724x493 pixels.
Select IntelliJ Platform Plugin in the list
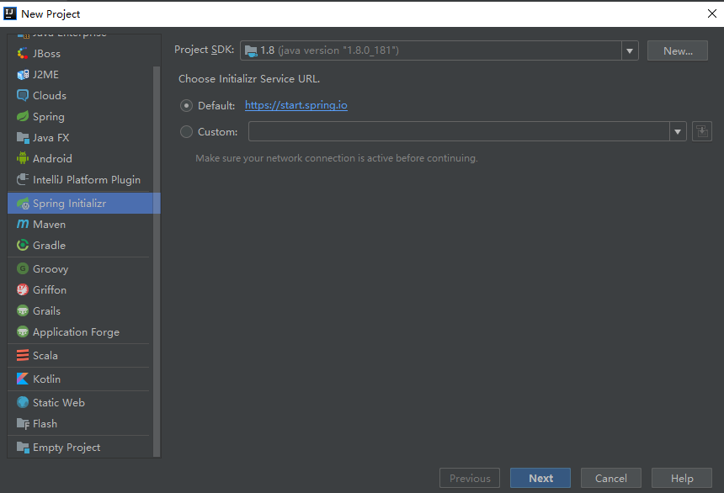pos(80,179)
